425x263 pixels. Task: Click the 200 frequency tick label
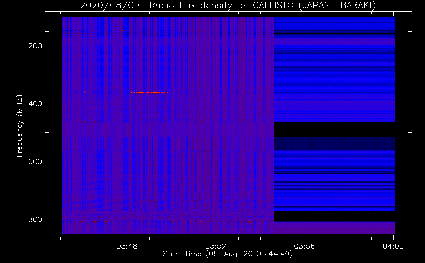click(x=35, y=46)
